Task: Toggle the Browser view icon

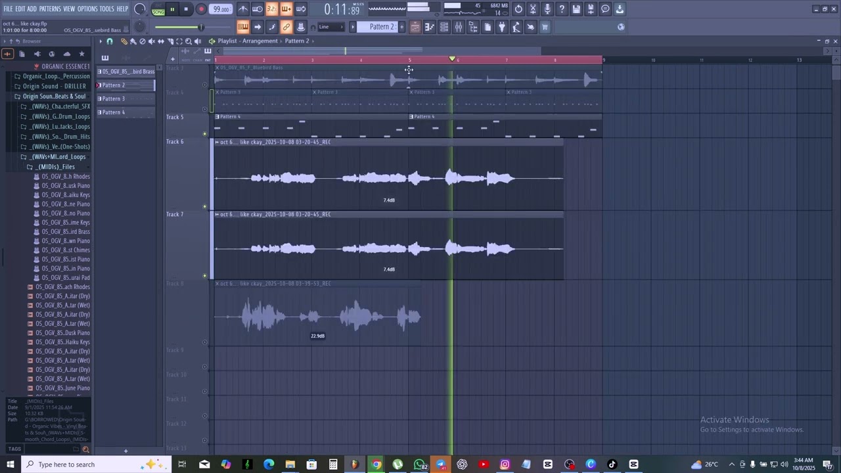Action: (473, 27)
